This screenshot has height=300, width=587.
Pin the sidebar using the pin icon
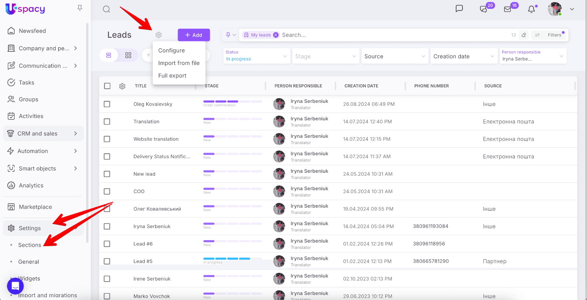click(80, 8)
